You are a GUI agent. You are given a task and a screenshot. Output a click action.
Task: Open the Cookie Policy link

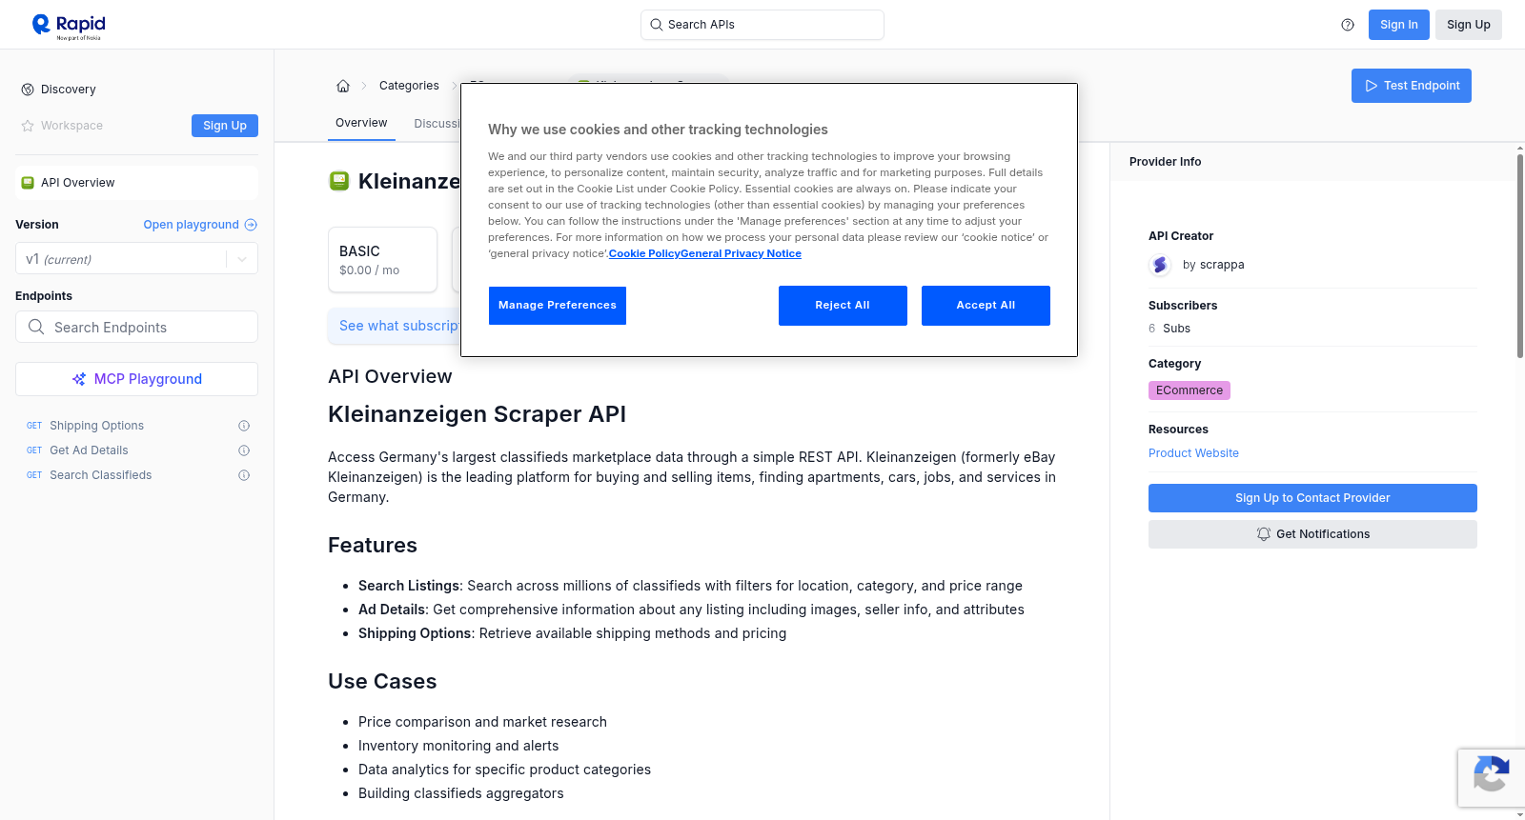click(644, 254)
